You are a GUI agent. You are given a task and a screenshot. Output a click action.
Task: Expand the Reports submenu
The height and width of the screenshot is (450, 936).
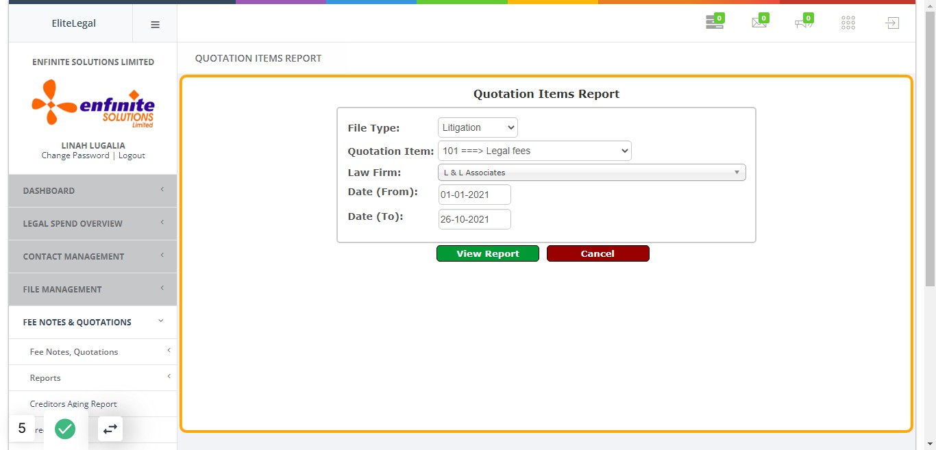[x=93, y=377]
